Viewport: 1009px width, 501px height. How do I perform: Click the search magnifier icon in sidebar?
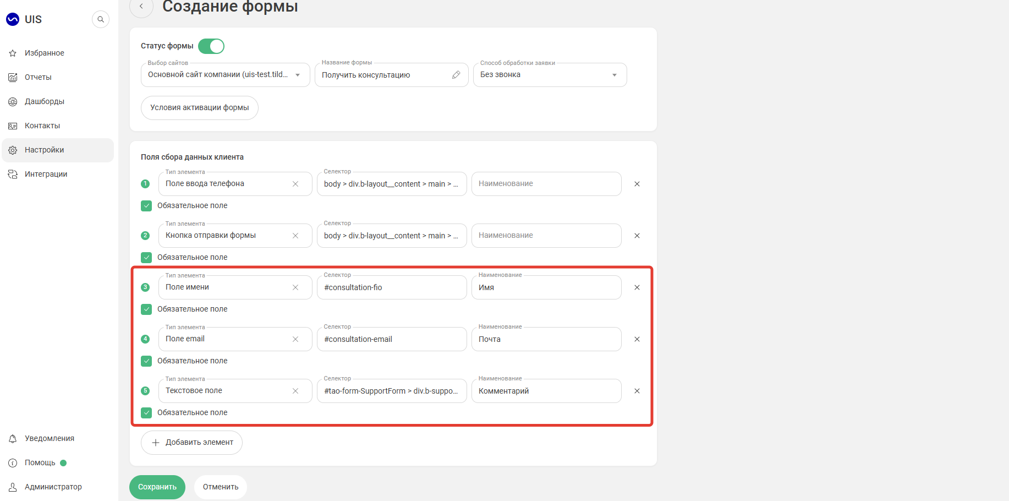[x=101, y=19]
